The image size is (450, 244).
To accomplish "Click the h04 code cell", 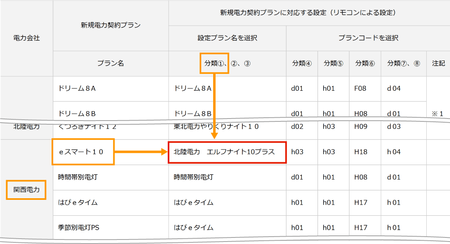I will point(394,152).
